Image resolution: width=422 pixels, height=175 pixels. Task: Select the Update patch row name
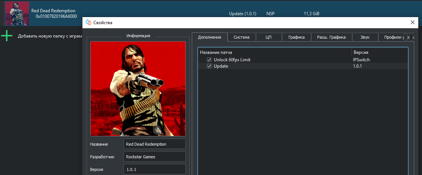[221, 66]
